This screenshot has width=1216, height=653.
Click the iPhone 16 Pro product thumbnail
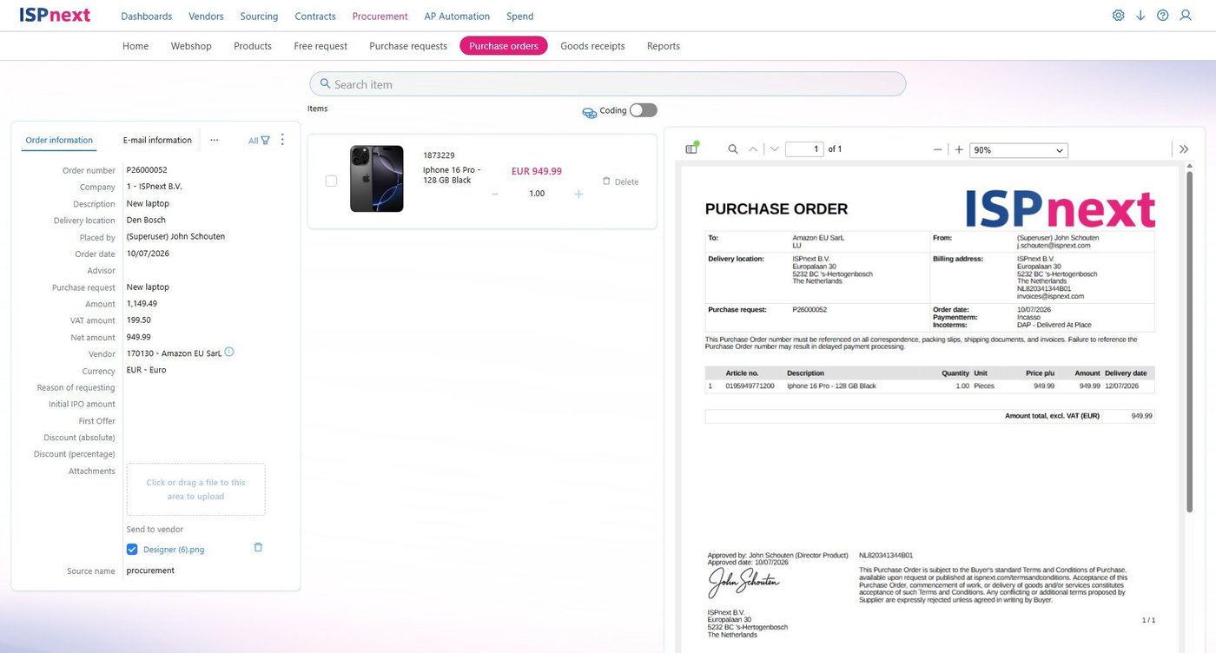[377, 179]
